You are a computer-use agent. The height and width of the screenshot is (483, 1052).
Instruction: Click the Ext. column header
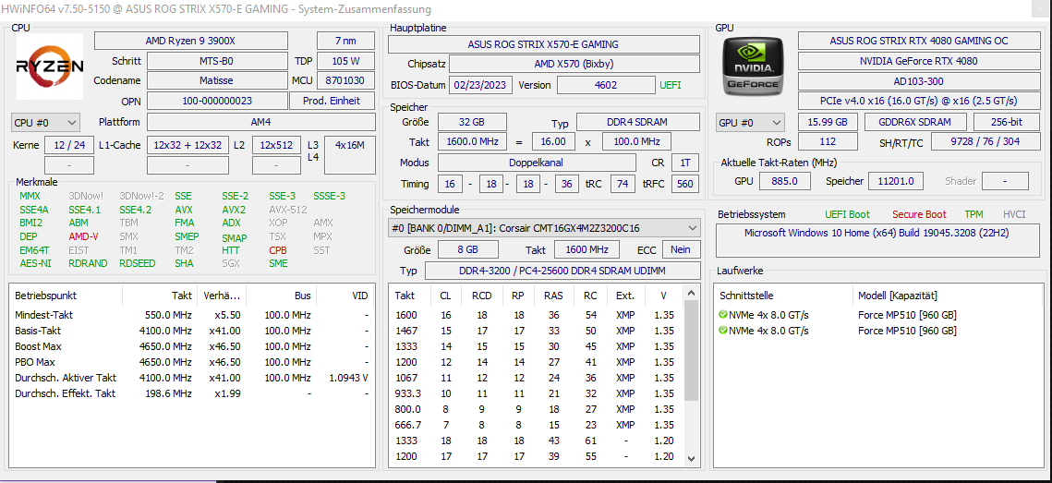click(x=624, y=296)
